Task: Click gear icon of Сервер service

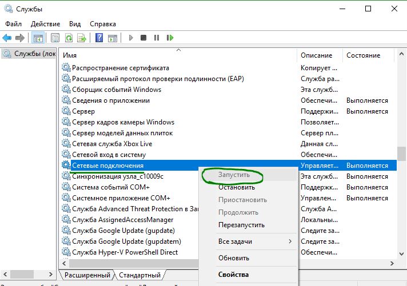Action: pyautogui.click(x=66, y=111)
